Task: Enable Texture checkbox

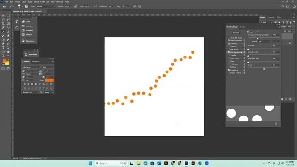Action: [x=229, y=46]
